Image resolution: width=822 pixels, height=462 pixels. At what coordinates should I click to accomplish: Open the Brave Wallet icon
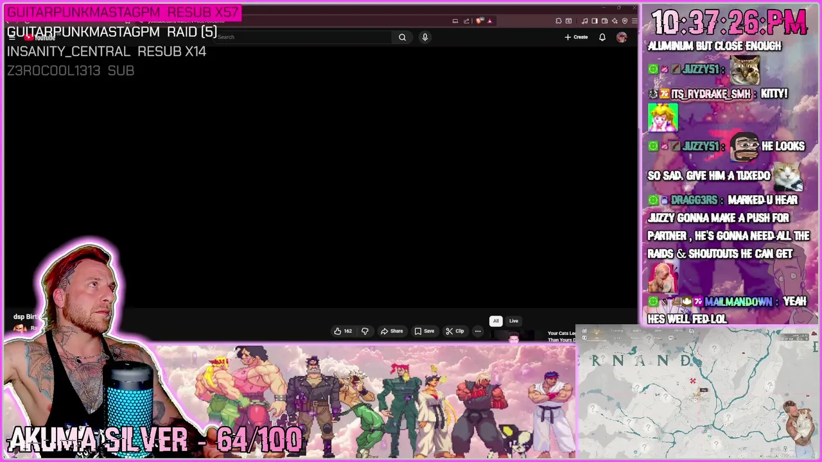[604, 21]
